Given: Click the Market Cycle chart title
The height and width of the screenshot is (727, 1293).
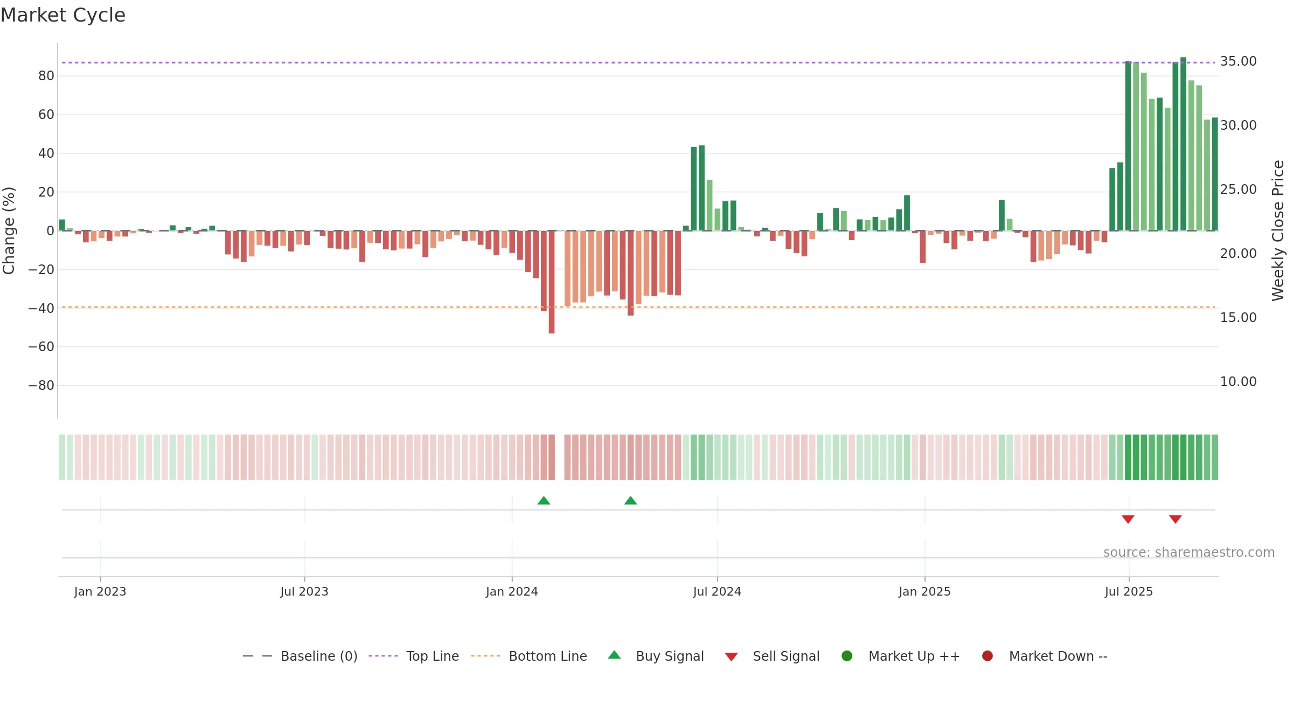Looking at the screenshot, I should tap(63, 15).
